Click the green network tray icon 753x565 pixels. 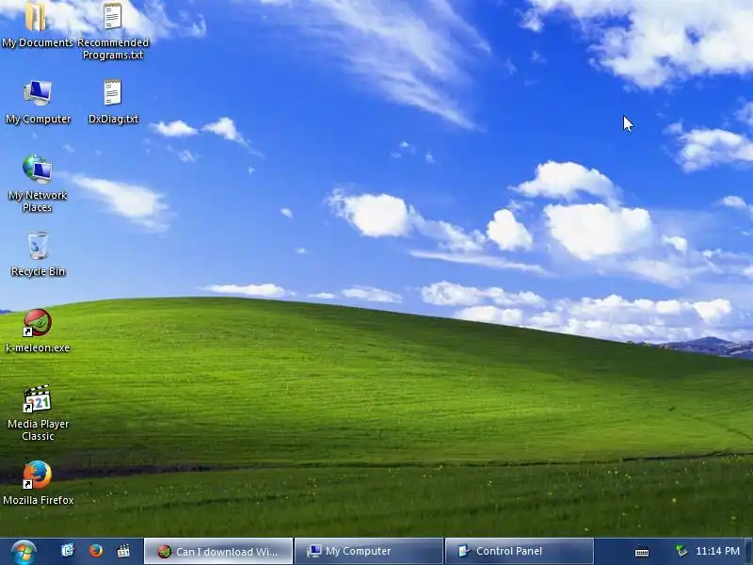(681, 551)
